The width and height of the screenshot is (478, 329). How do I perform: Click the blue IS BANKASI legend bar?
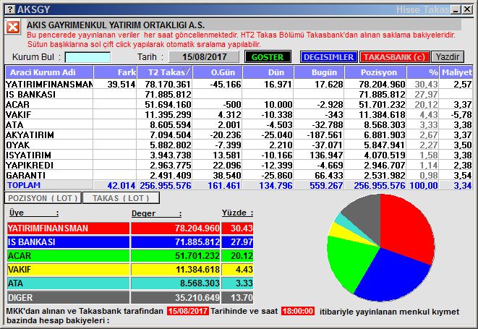[68, 242]
